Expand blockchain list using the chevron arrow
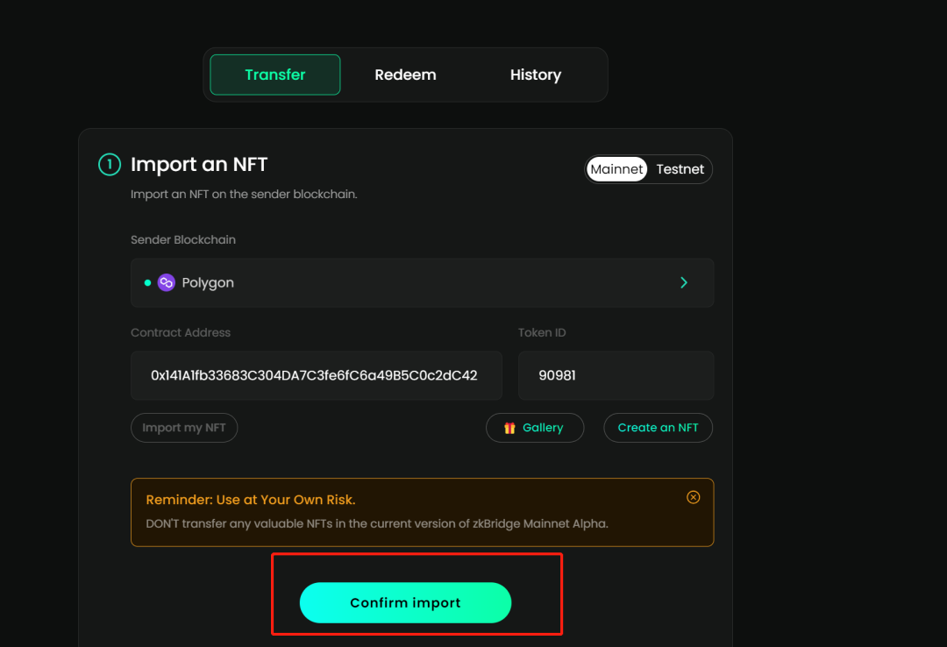This screenshot has width=947, height=647. click(x=684, y=282)
